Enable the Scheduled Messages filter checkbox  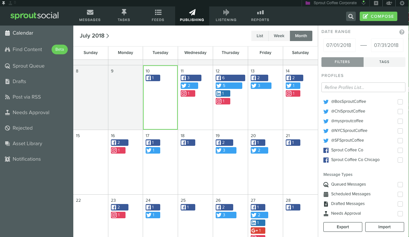click(400, 194)
